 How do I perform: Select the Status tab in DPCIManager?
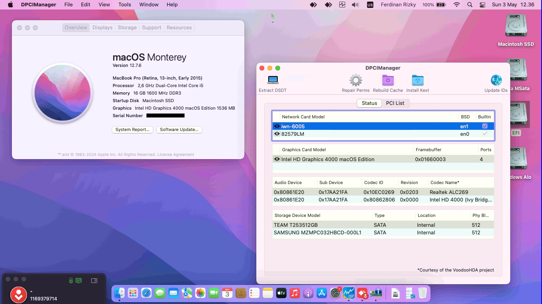pyautogui.click(x=369, y=103)
